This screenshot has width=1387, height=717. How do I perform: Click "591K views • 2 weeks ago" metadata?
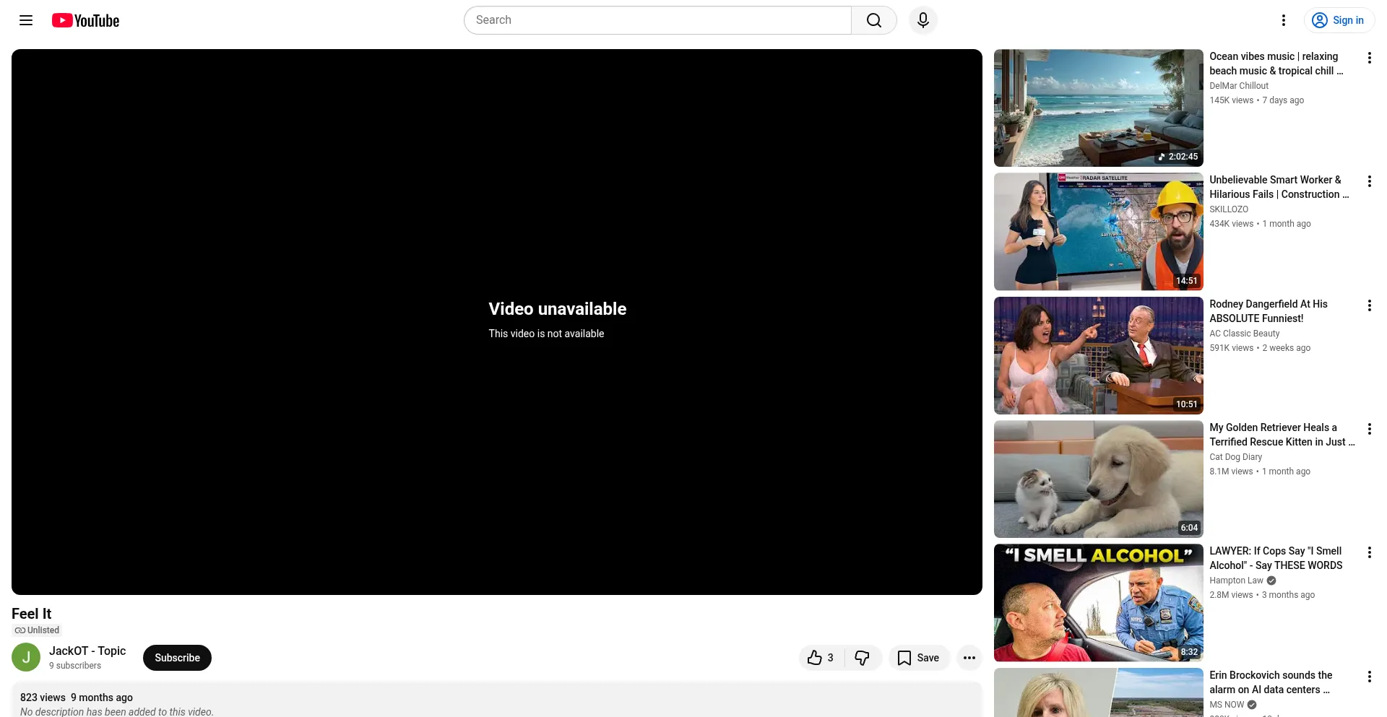1260,348
